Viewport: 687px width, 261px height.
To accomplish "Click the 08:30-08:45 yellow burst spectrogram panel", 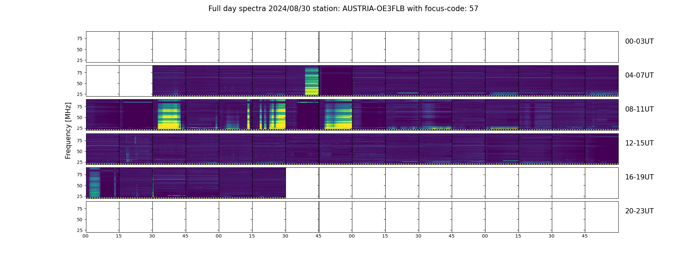I will (169, 115).
